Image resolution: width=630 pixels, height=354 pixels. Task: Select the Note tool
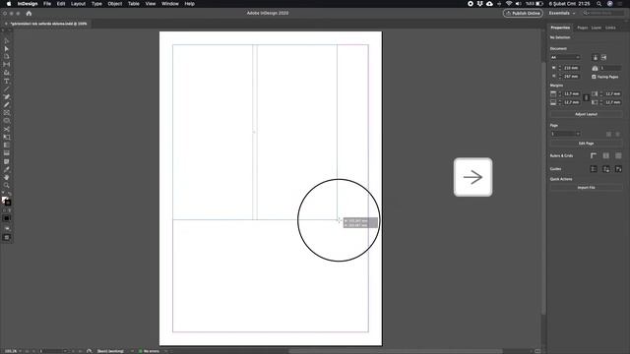pos(7,161)
